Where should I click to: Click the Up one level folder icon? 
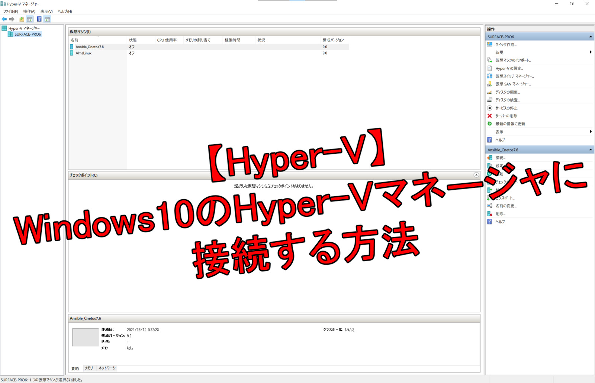[22, 19]
